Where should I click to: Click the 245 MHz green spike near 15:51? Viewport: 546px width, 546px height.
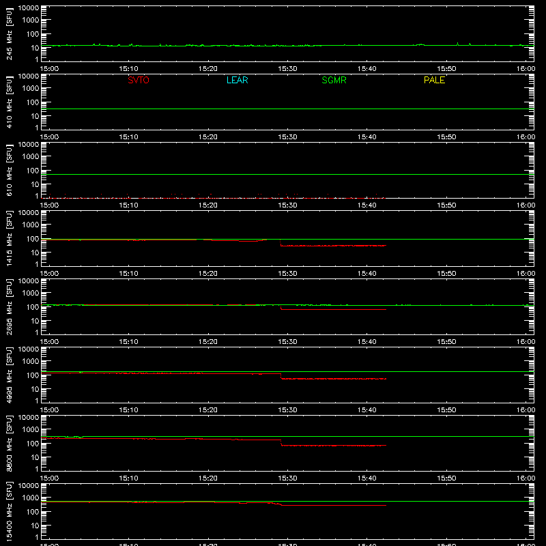pyautogui.click(x=457, y=44)
